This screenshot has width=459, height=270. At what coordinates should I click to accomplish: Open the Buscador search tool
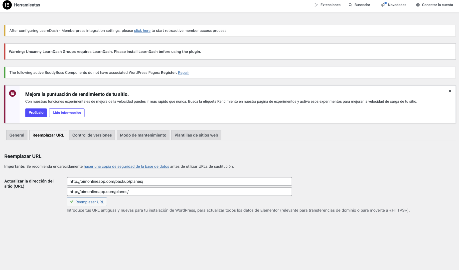pyautogui.click(x=359, y=5)
